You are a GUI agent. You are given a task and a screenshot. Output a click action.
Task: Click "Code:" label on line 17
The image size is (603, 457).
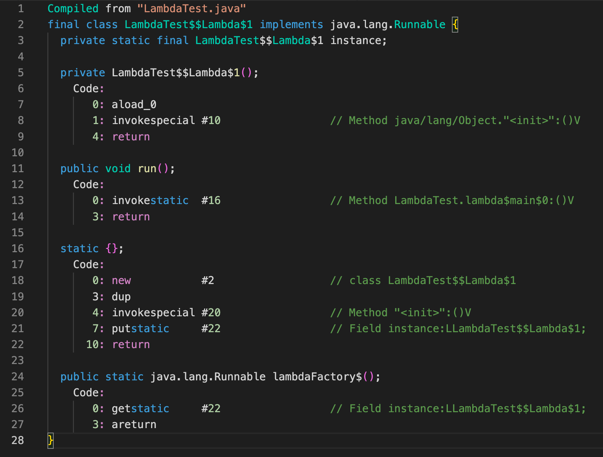[89, 264]
